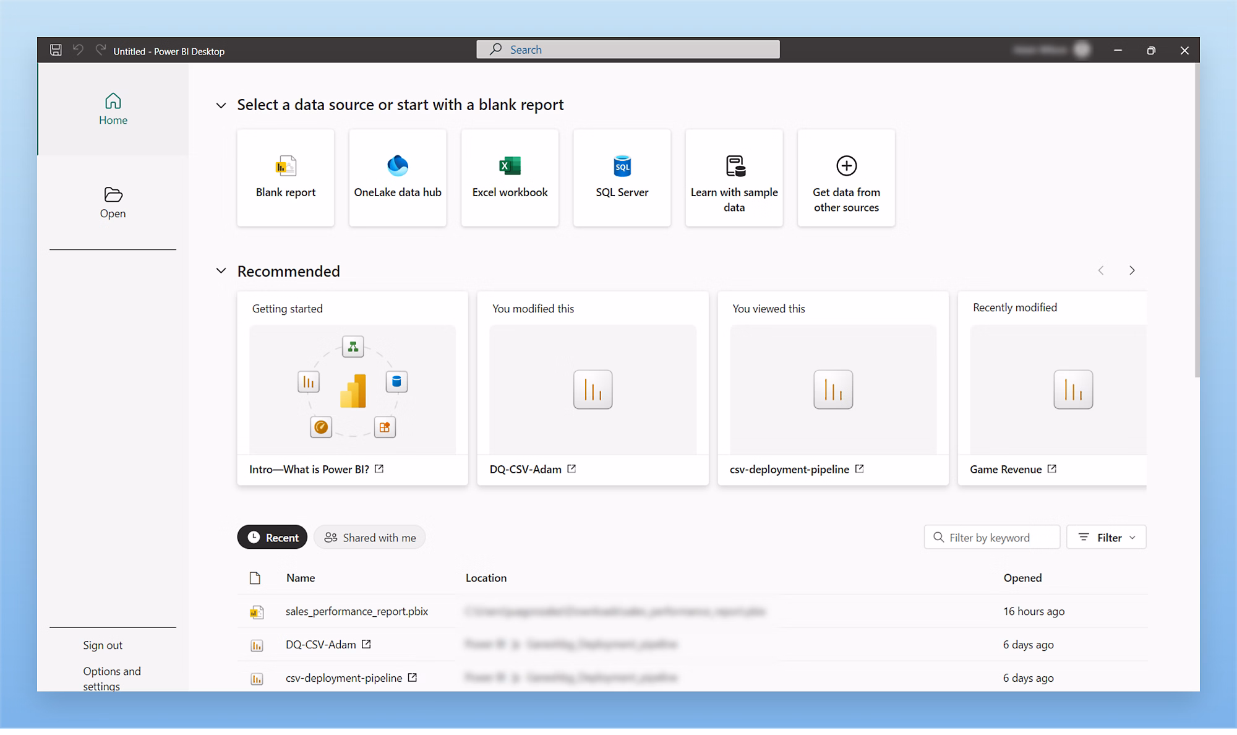Image resolution: width=1237 pixels, height=735 pixels.
Task: Collapse the Recommended section
Action: [221, 270]
